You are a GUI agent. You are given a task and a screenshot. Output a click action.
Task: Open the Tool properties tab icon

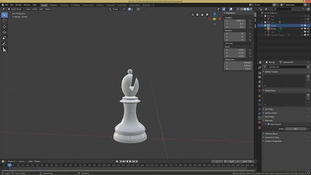click(260, 68)
